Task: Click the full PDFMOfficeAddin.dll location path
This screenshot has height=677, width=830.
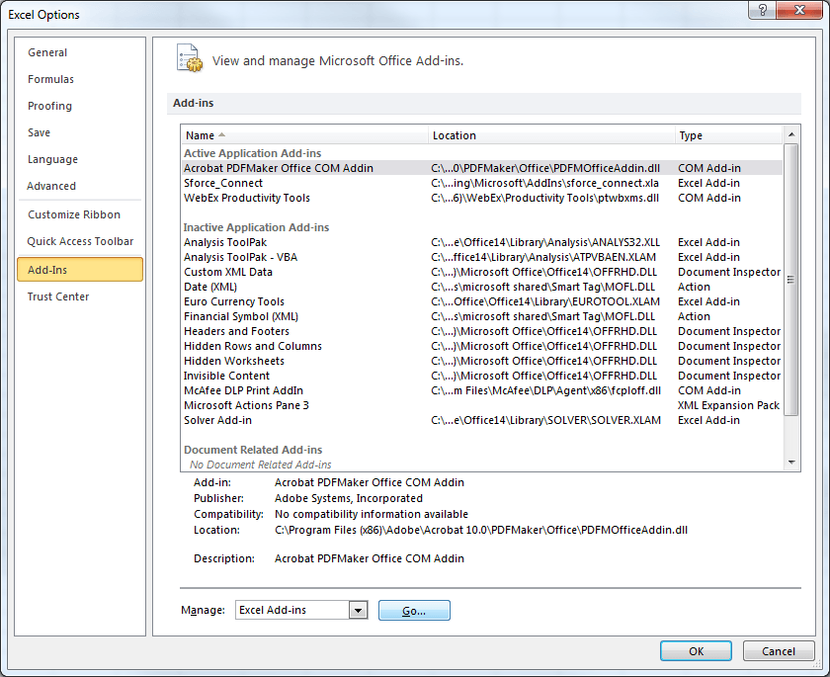Action: (480, 530)
